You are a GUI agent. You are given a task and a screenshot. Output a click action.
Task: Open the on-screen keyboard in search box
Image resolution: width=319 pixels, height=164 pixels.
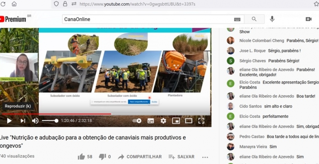pyautogui.click(x=237, y=19)
